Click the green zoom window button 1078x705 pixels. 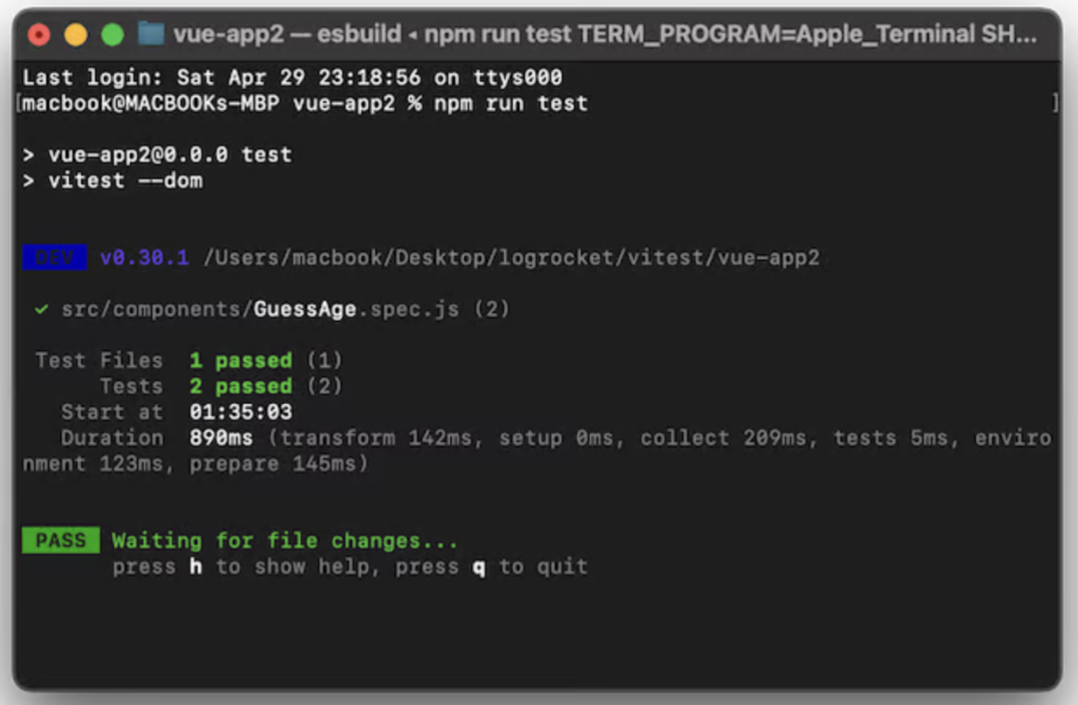click(113, 34)
